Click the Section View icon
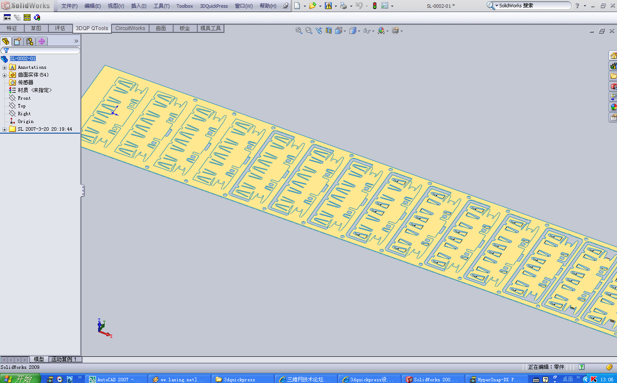Image resolution: width=617 pixels, height=383 pixels. [x=329, y=31]
